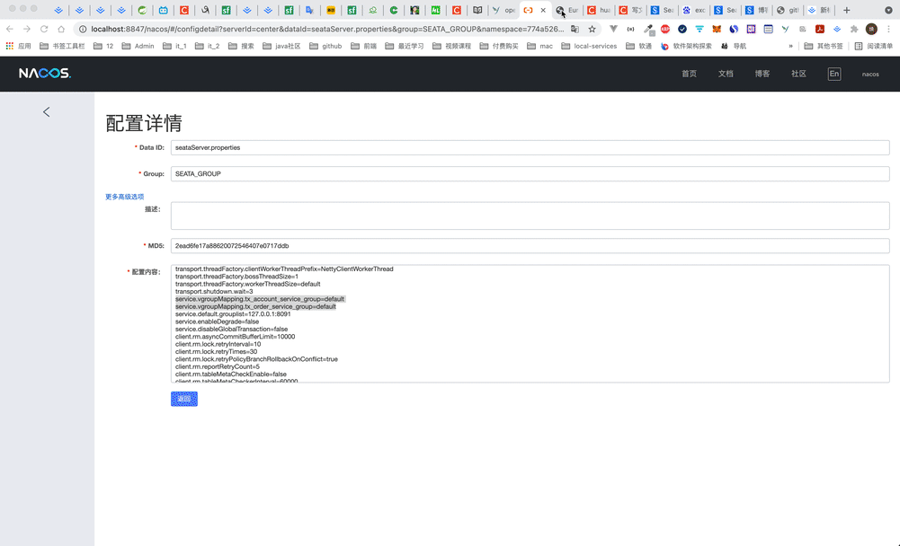
Task: Switch to the Baidu 'exc' tab
Action: coord(693,10)
